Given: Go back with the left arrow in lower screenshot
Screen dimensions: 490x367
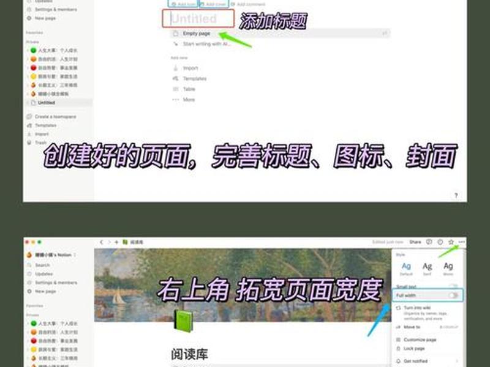Looking at the screenshot, I should [x=101, y=242].
